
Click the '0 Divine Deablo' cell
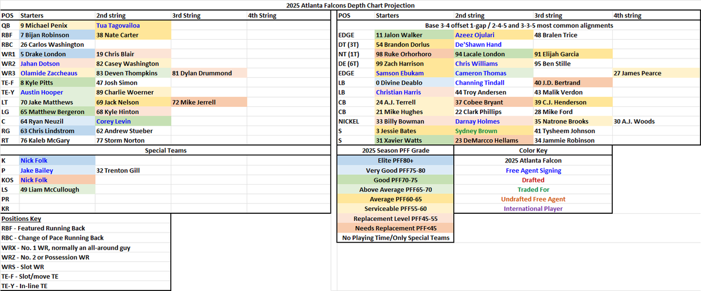coord(415,83)
